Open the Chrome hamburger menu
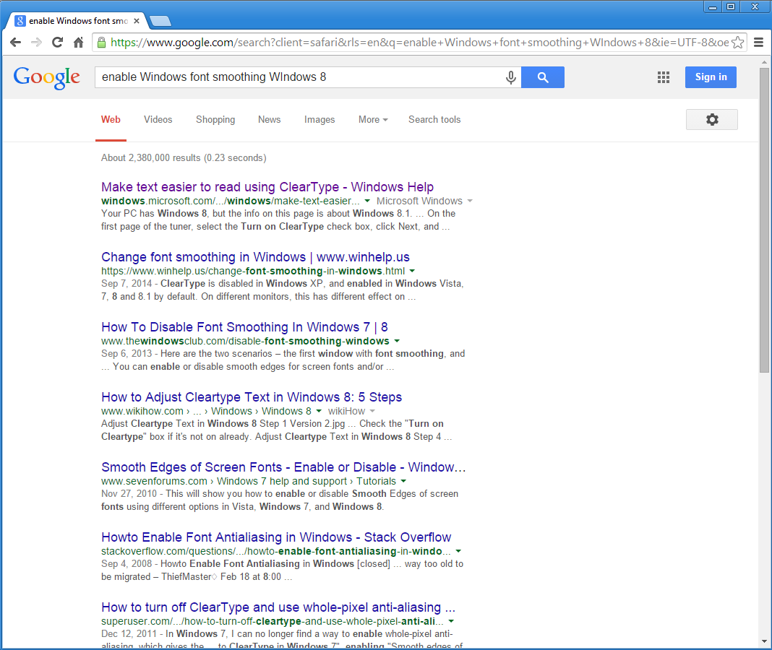 pos(759,43)
